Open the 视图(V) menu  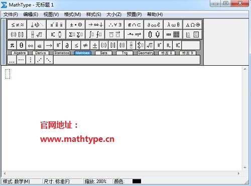[x=51, y=15]
